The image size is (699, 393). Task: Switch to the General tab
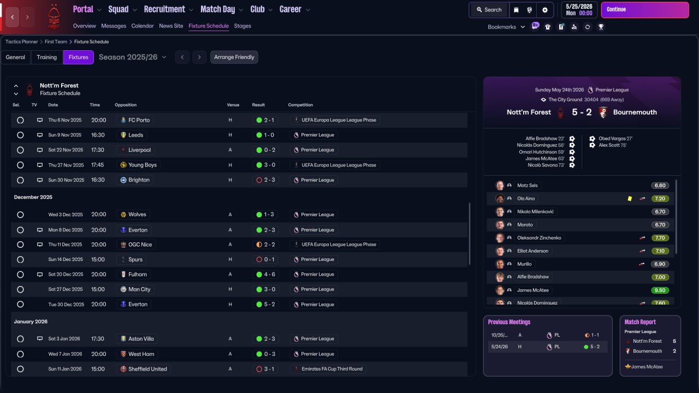(x=15, y=57)
